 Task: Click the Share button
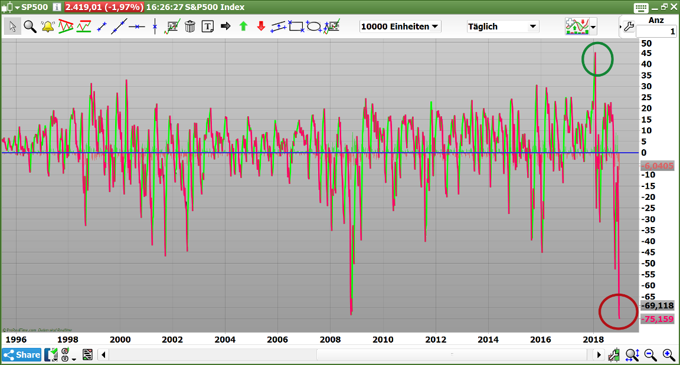(x=22, y=354)
